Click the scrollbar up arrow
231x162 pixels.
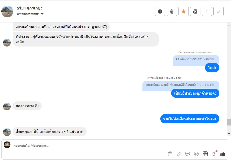[x=229, y=25]
